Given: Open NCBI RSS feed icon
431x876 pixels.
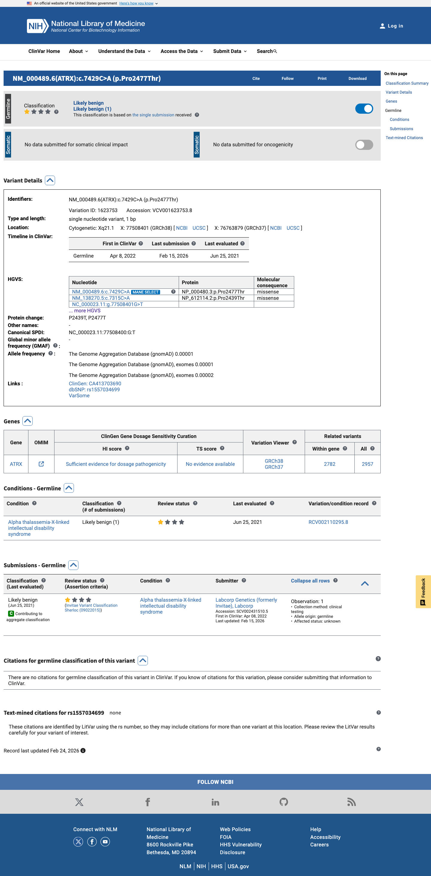Looking at the screenshot, I should [x=351, y=802].
